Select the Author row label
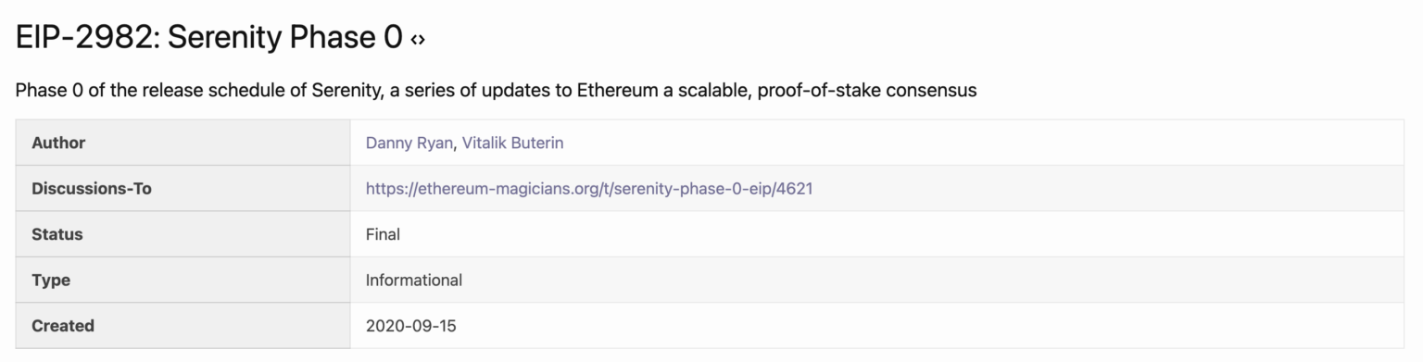 pyautogui.click(x=58, y=143)
